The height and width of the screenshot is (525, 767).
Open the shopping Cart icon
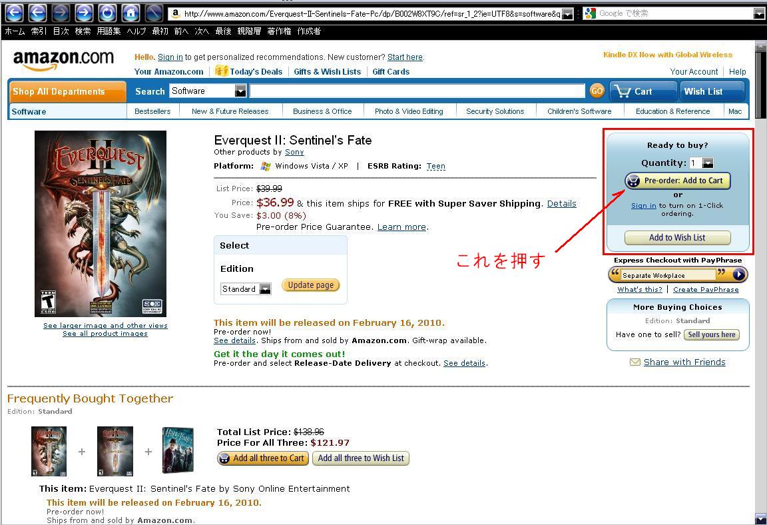tap(623, 91)
